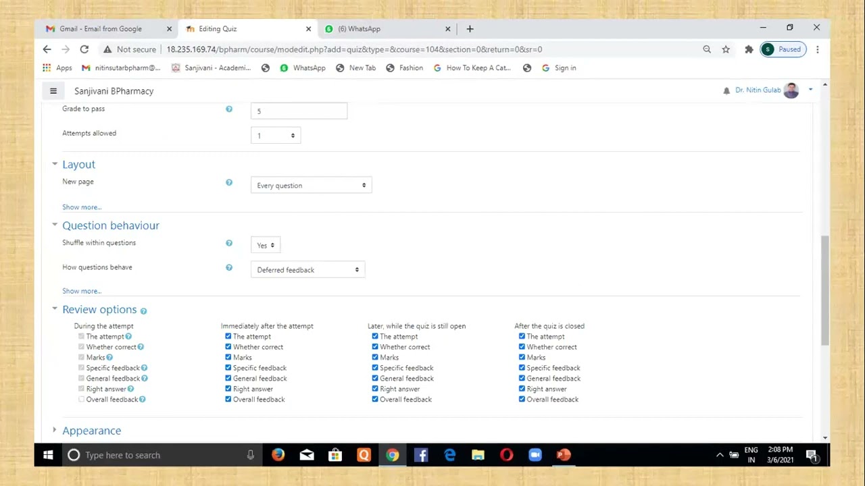865x486 pixels.
Task: Open Chrome three-dot menu
Action: point(818,49)
